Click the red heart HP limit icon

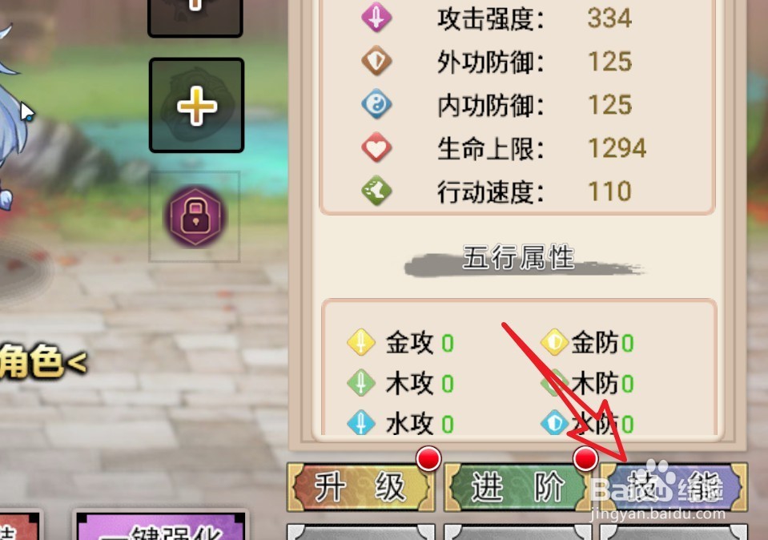(376, 147)
